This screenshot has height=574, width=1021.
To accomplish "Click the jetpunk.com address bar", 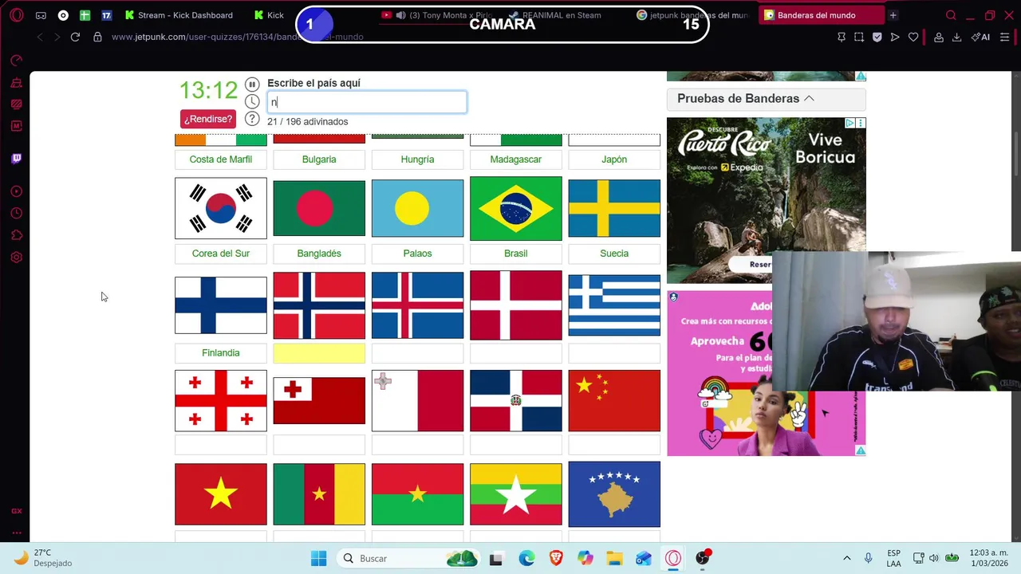I will [237, 37].
